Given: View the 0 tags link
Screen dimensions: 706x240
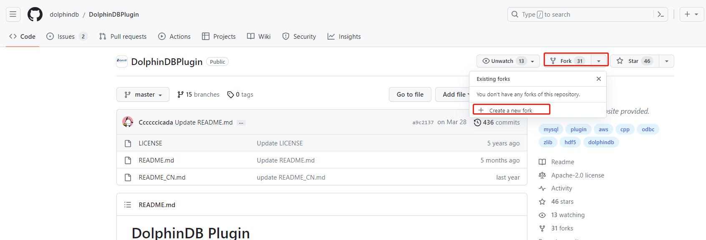Looking at the screenshot, I should pyautogui.click(x=240, y=95).
